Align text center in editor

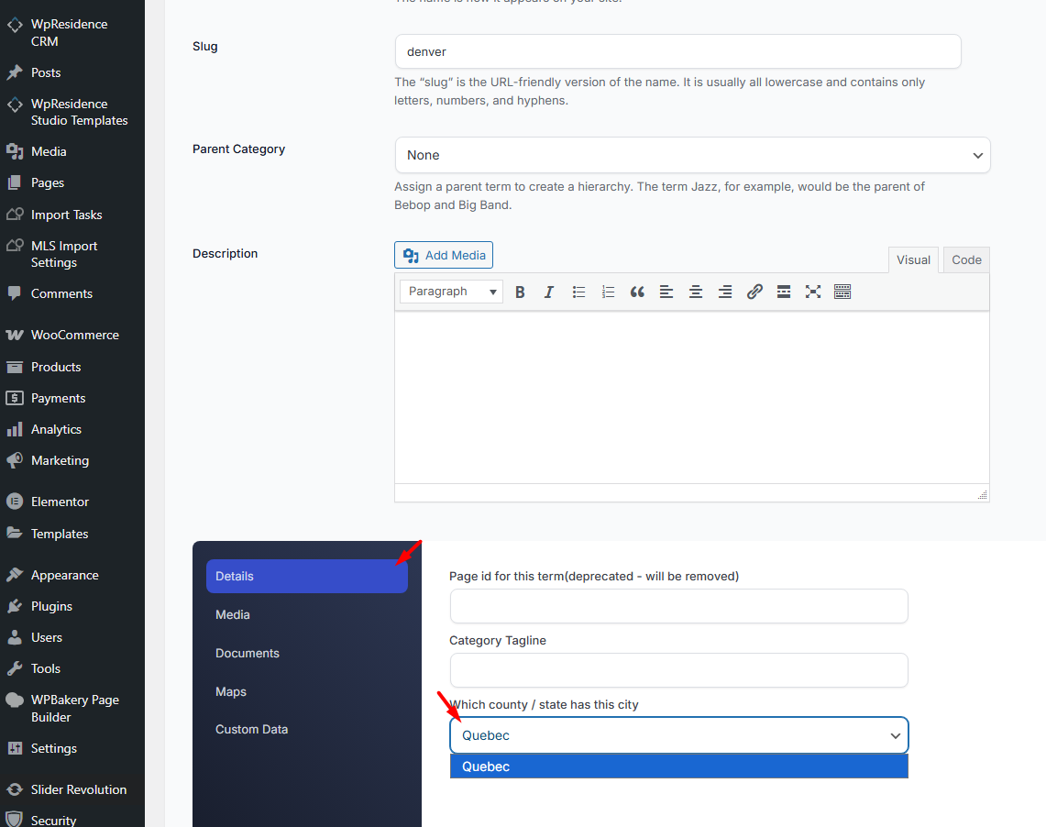click(696, 292)
